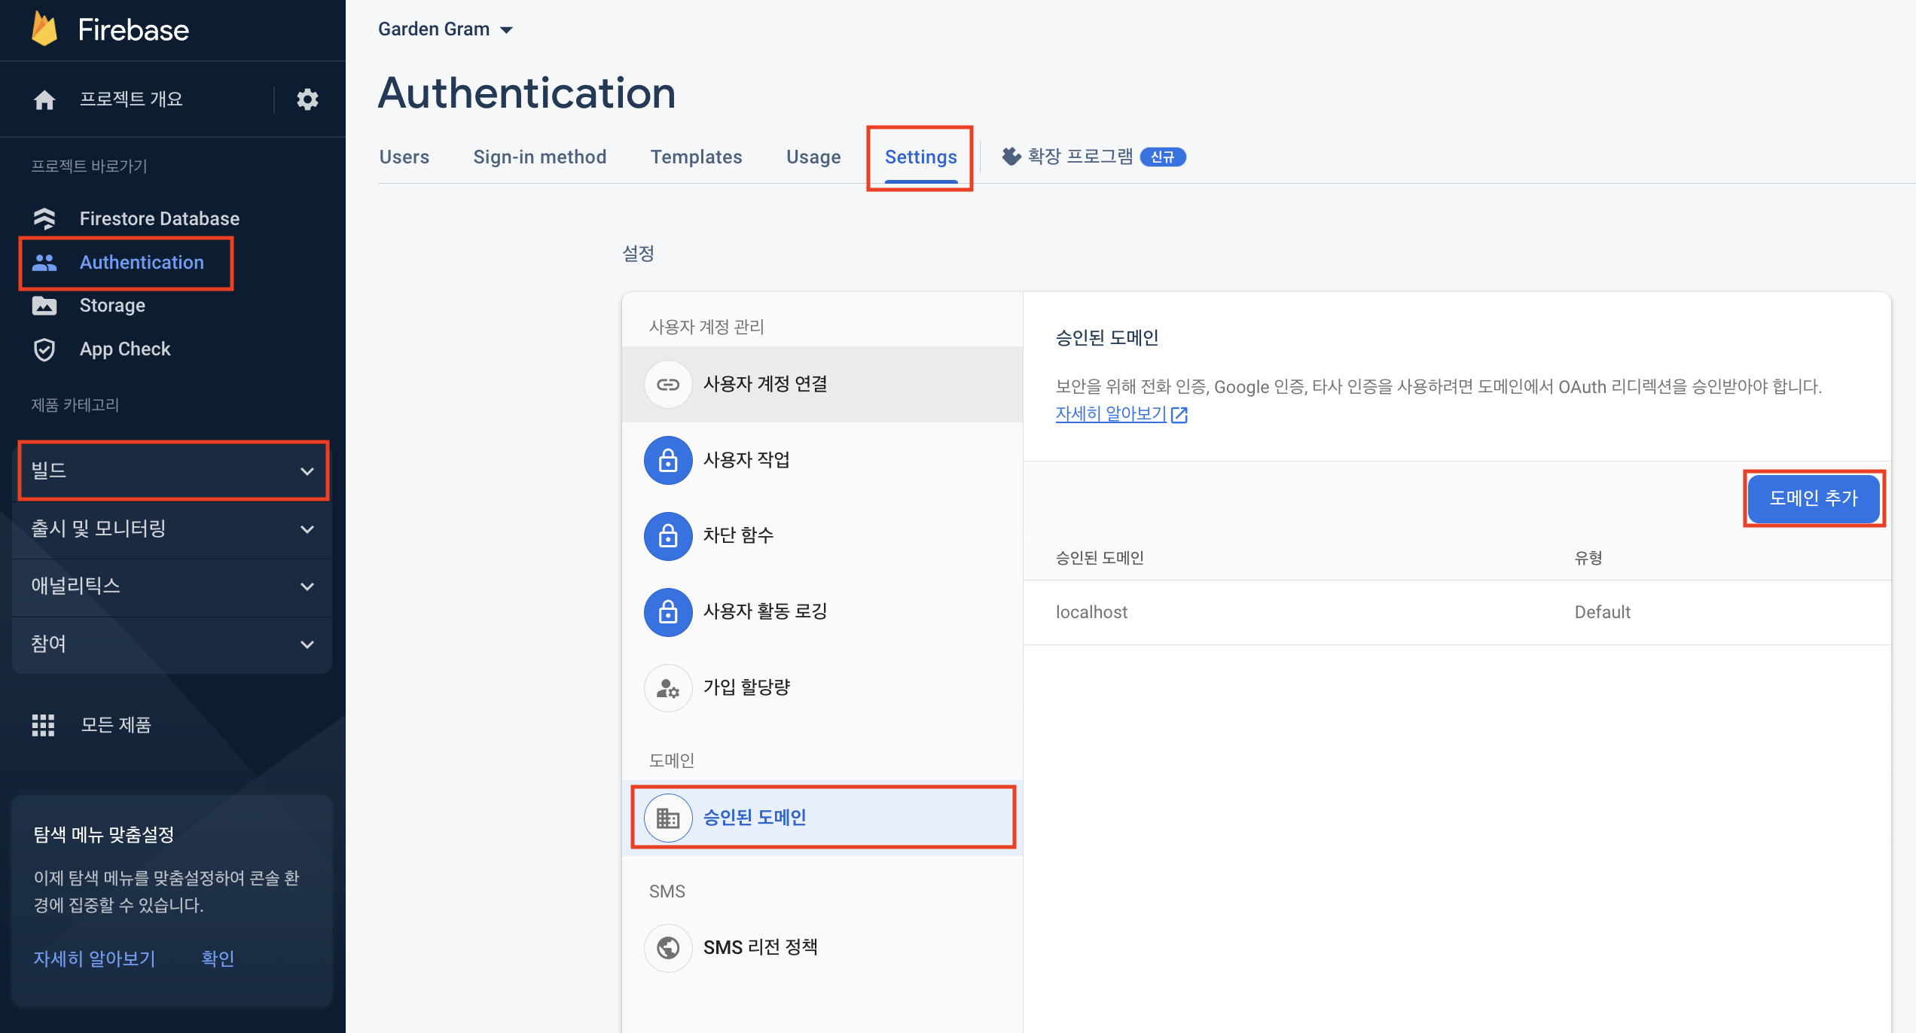Screen dimensions: 1916x1033
Task: Click the project settings gear icon
Action: click(x=307, y=99)
